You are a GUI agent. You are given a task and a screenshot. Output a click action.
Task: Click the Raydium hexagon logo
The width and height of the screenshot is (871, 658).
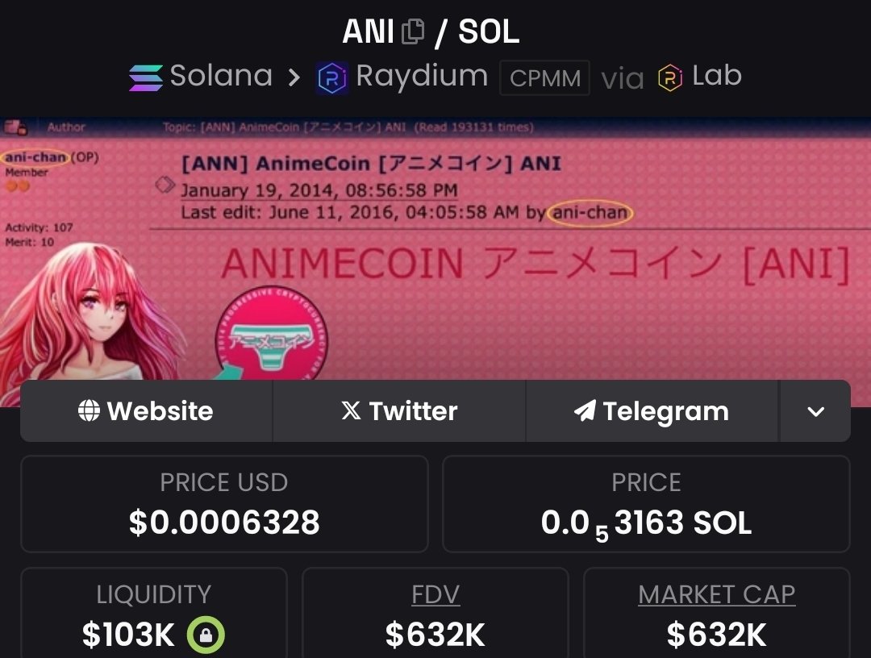tap(332, 77)
